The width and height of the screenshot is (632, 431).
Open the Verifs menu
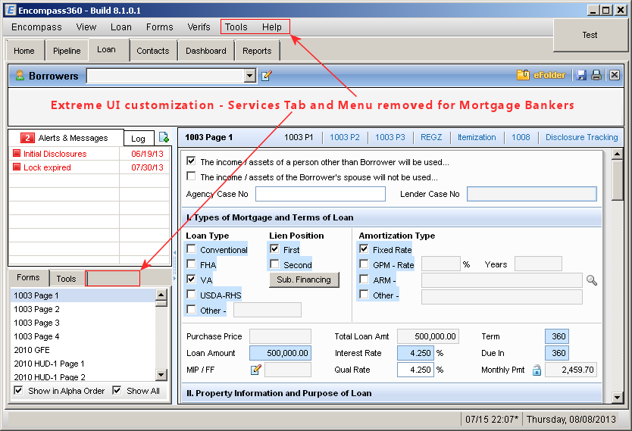point(199,27)
